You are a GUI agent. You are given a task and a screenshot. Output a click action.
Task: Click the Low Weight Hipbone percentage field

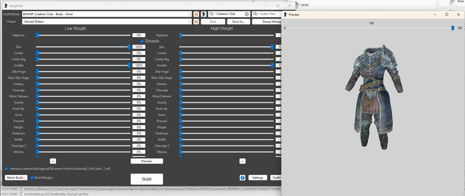tap(139, 35)
